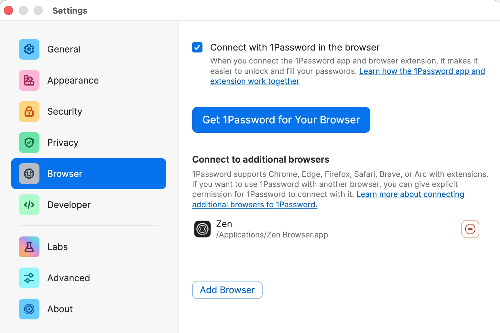
Task: Switch to the Browser settings tab
Action: [x=89, y=174]
